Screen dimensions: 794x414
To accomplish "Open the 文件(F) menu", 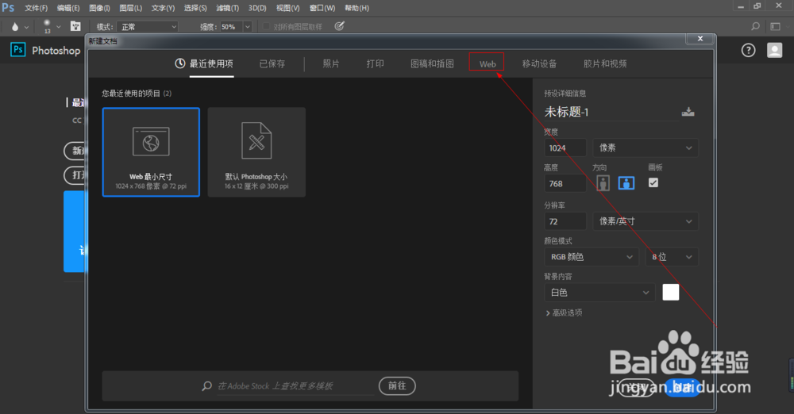I will pos(36,8).
